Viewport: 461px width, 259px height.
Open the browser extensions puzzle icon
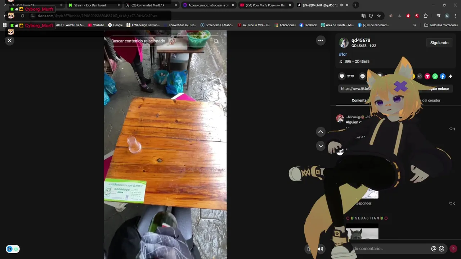pos(425,16)
